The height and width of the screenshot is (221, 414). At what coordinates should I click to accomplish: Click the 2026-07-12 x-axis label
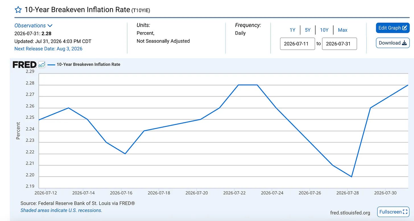pos(46,193)
